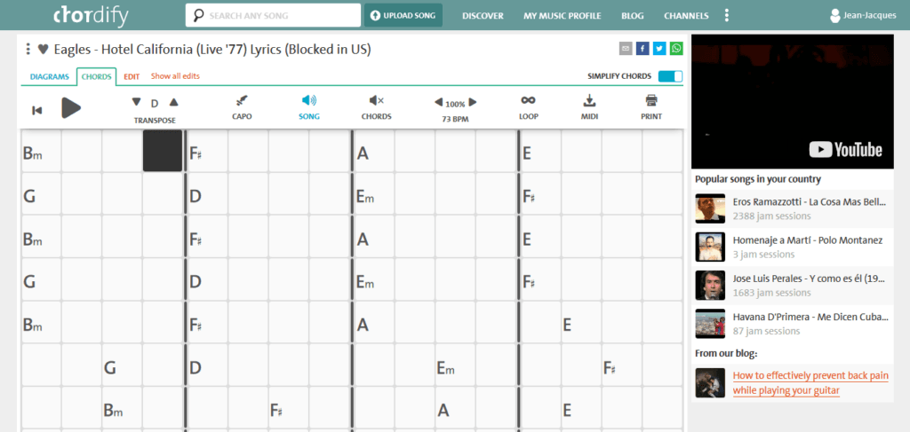
Task: Click the Chordify logo
Action: [x=90, y=15]
